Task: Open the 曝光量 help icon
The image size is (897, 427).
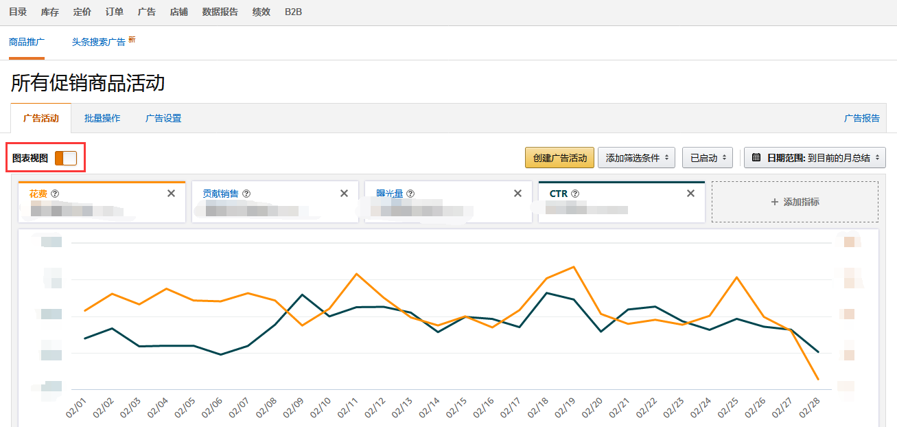Action: [x=410, y=193]
